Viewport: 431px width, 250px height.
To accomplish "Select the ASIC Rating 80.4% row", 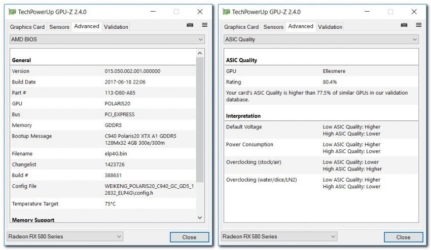I will click(x=321, y=82).
